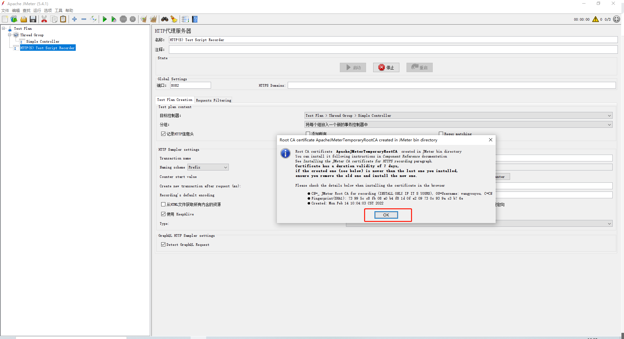Click the Copy icon in toolbar

(54, 19)
